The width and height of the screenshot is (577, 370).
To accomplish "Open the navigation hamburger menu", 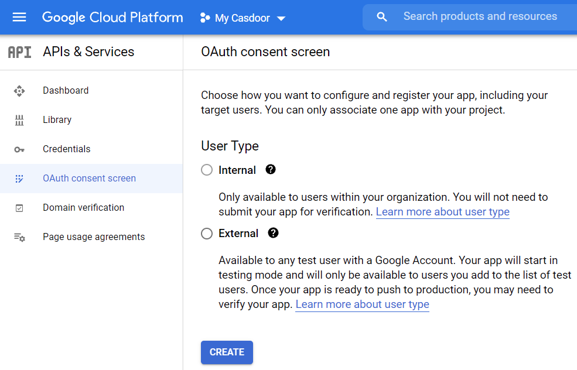I will coord(19,17).
